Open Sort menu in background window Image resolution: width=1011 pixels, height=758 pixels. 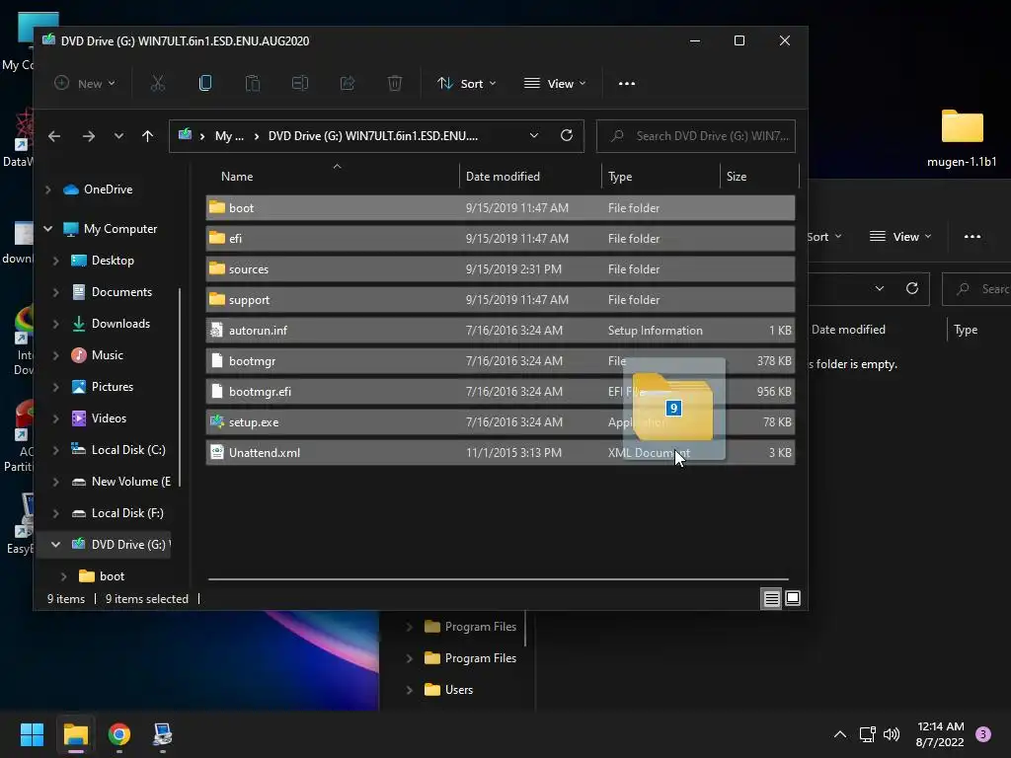click(824, 237)
